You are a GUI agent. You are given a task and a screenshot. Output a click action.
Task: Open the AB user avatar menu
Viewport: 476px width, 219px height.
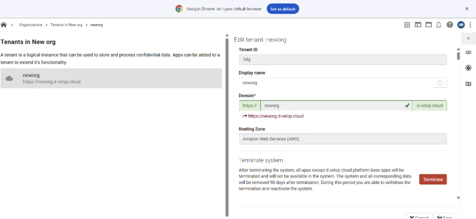point(461,25)
